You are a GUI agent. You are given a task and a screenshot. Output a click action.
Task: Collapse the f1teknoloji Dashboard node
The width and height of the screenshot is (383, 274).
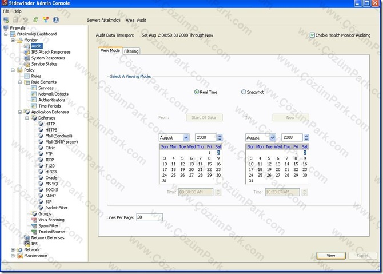tap(6, 34)
